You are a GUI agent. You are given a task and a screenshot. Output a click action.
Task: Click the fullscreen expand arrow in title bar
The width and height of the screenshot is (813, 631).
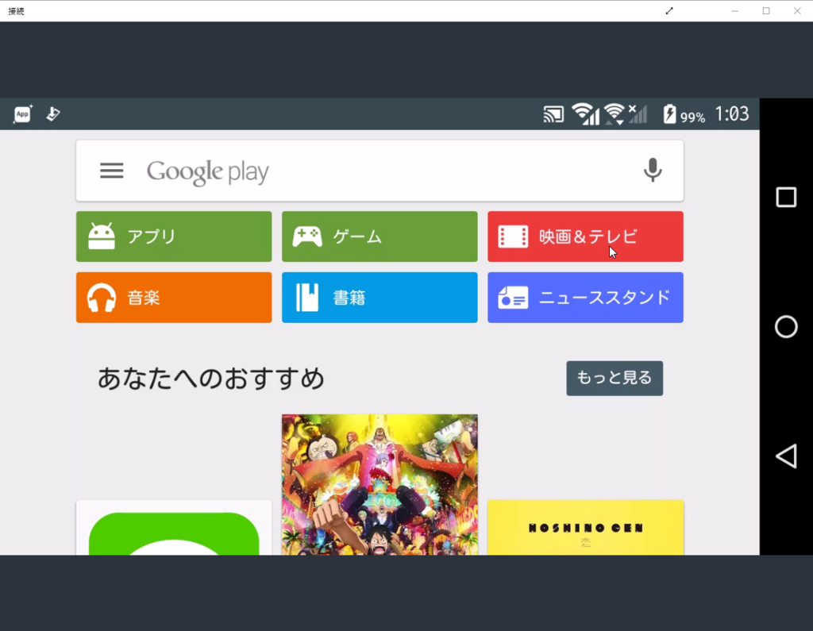(669, 11)
